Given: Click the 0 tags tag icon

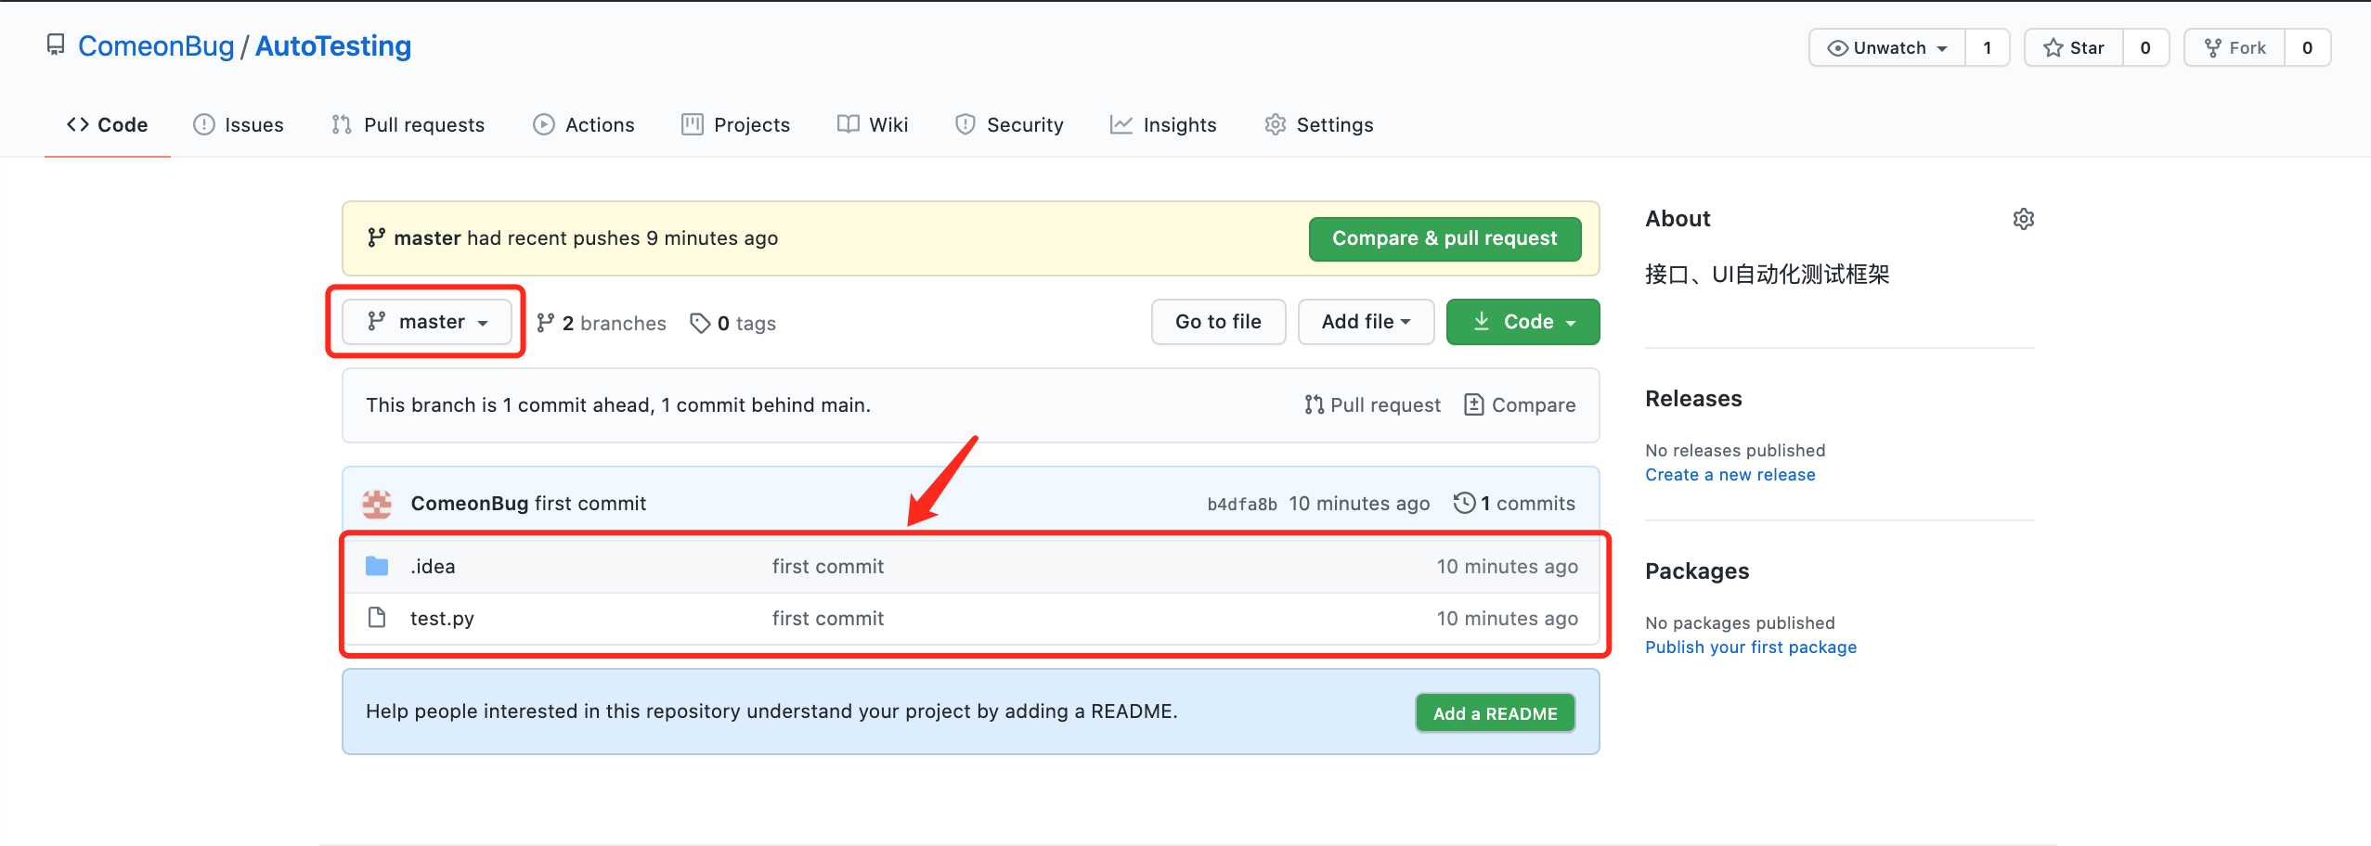Looking at the screenshot, I should 700,323.
